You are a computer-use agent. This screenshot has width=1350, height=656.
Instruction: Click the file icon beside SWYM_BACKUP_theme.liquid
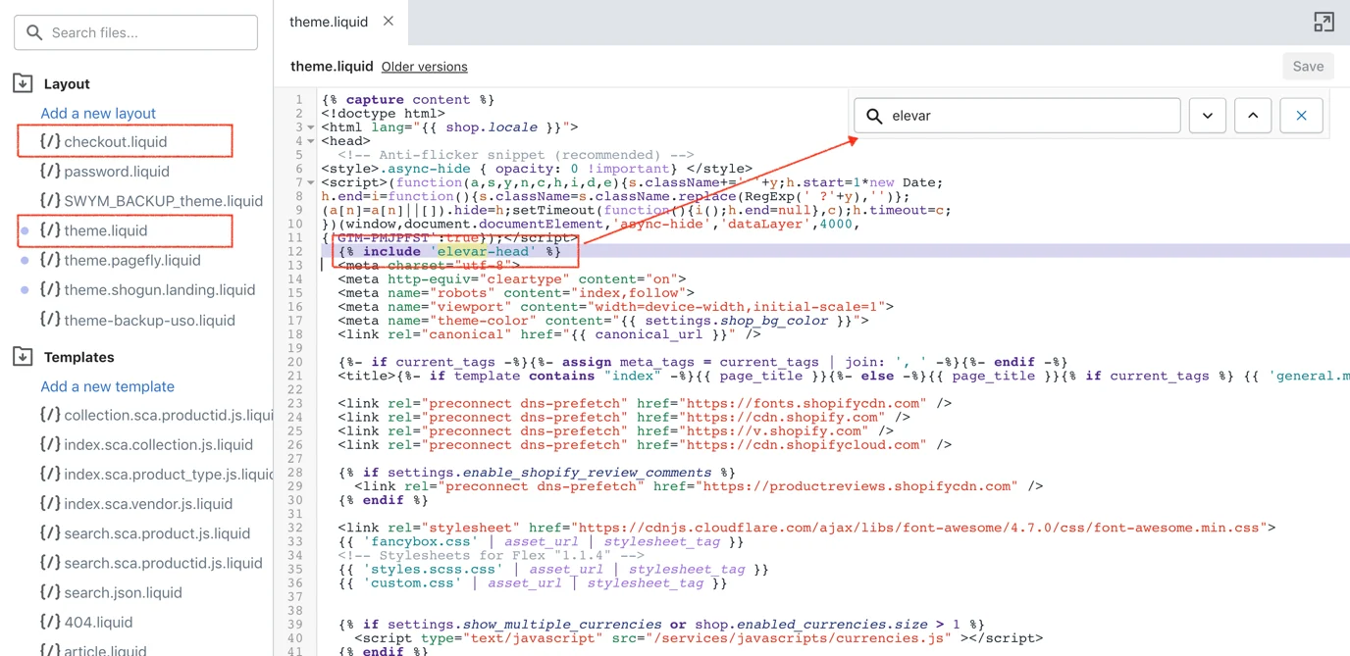(x=50, y=201)
